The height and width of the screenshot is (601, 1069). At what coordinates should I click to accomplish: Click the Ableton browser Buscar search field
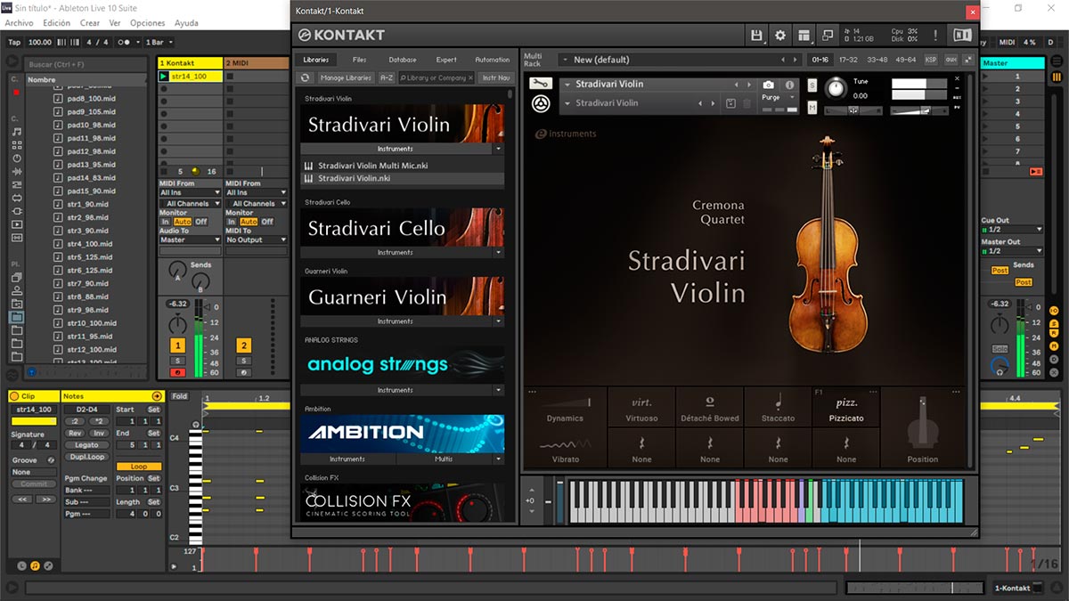click(86, 64)
